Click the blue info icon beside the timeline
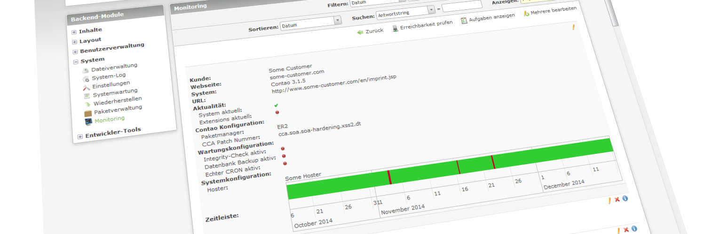This screenshot has height=234, width=705. (x=625, y=198)
